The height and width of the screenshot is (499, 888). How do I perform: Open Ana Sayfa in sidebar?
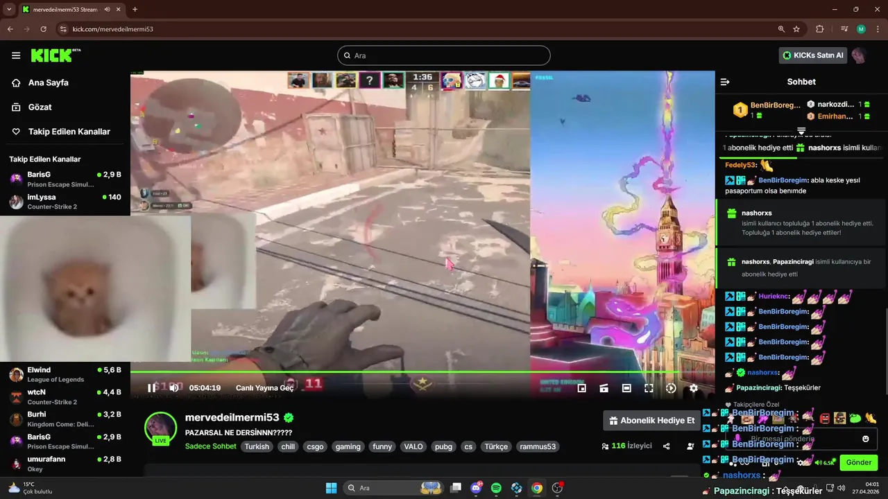tap(49, 82)
